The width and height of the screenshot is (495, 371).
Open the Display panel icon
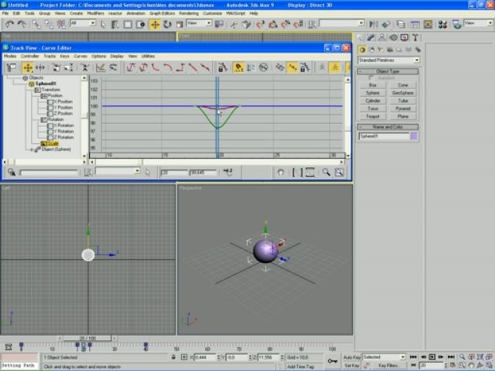click(404, 38)
